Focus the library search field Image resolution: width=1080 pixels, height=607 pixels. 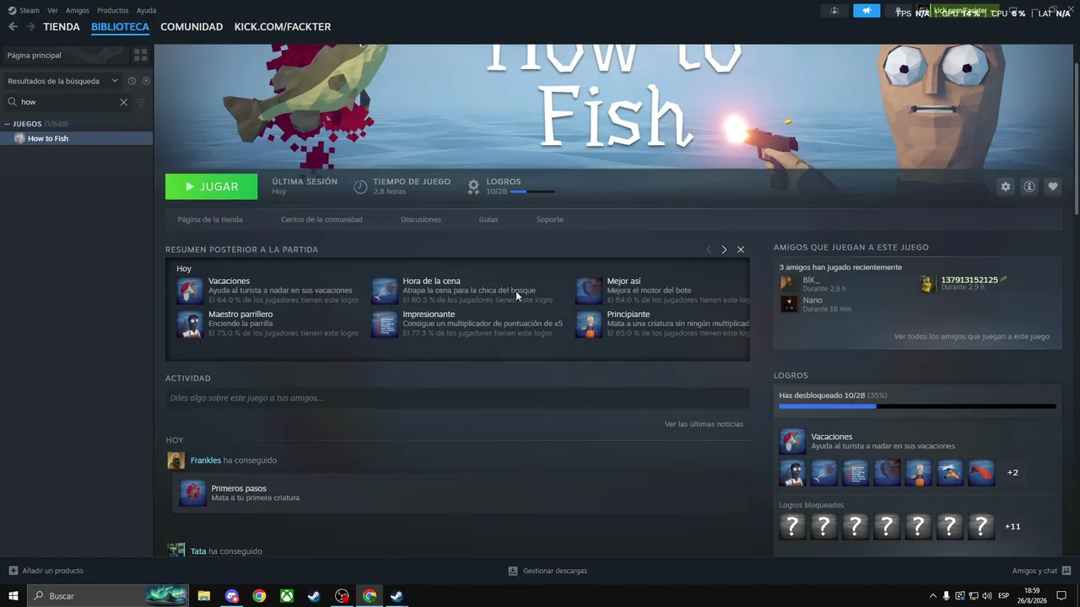pos(67,102)
